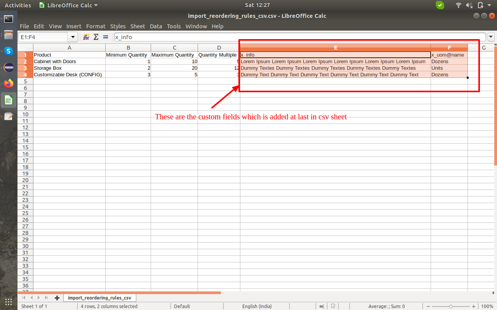
Task: Click the formula input line
Action: [299, 37]
